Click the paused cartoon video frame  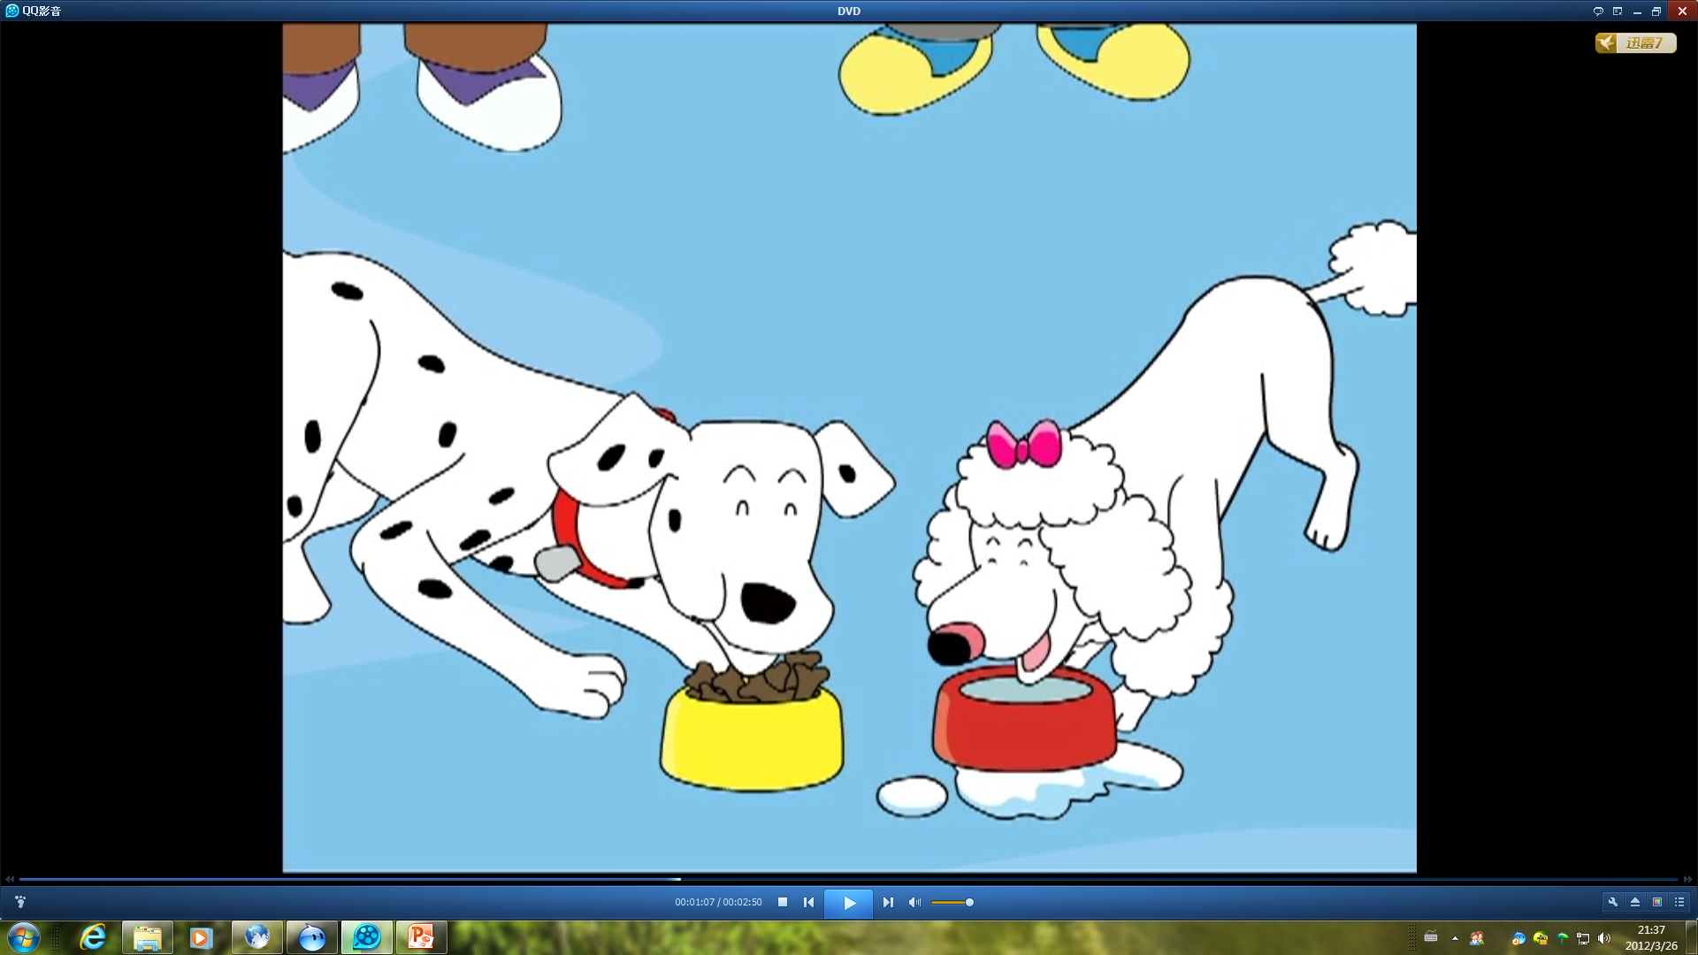849,447
